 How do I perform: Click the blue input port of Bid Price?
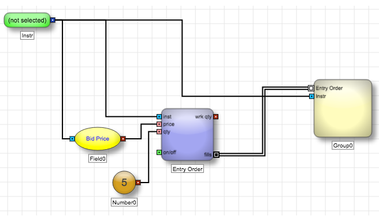pos(72,139)
